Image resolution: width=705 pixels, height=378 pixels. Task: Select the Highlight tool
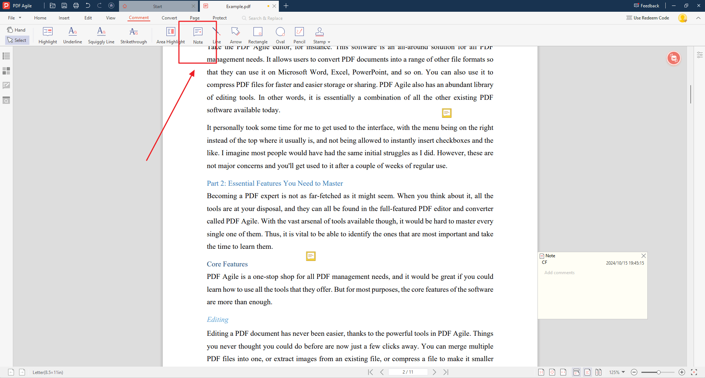(x=48, y=35)
